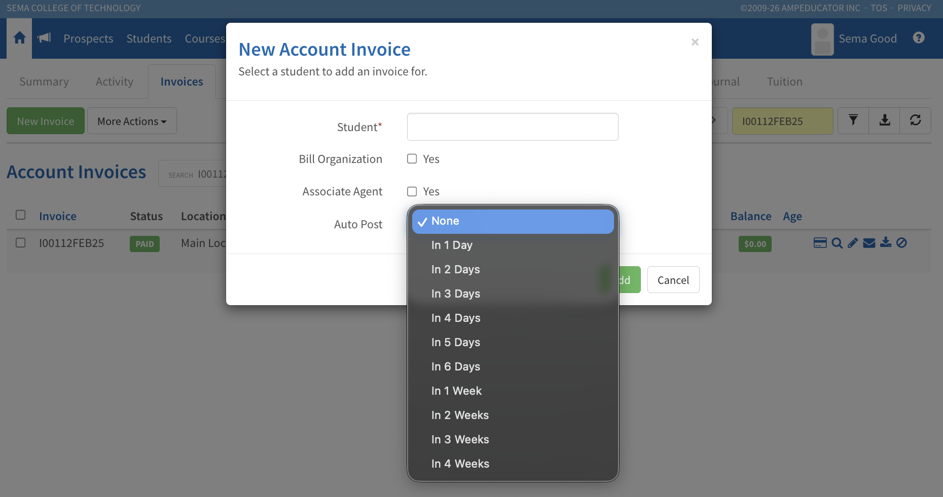The height and width of the screenshot is (497, 943).
Task: Click the Account Invoices search box
Action: 193,174
